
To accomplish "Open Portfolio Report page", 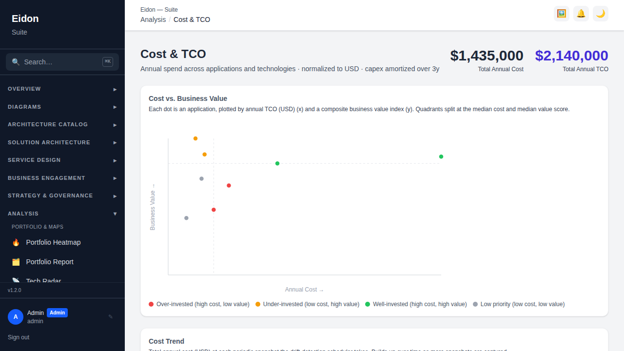I will (x=62, y=262).
